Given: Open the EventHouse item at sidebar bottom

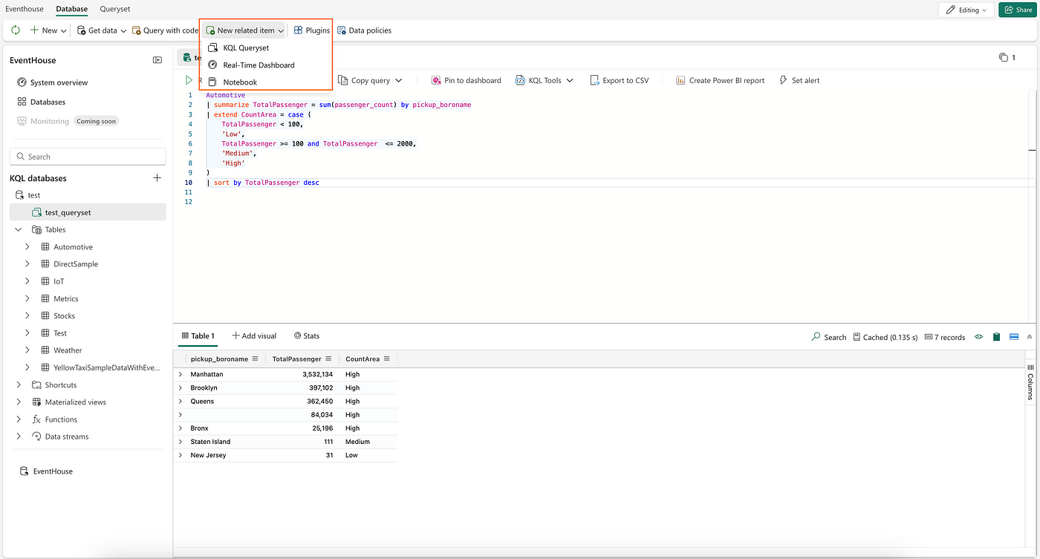Looking at the screenshot, I should point(46,471).
